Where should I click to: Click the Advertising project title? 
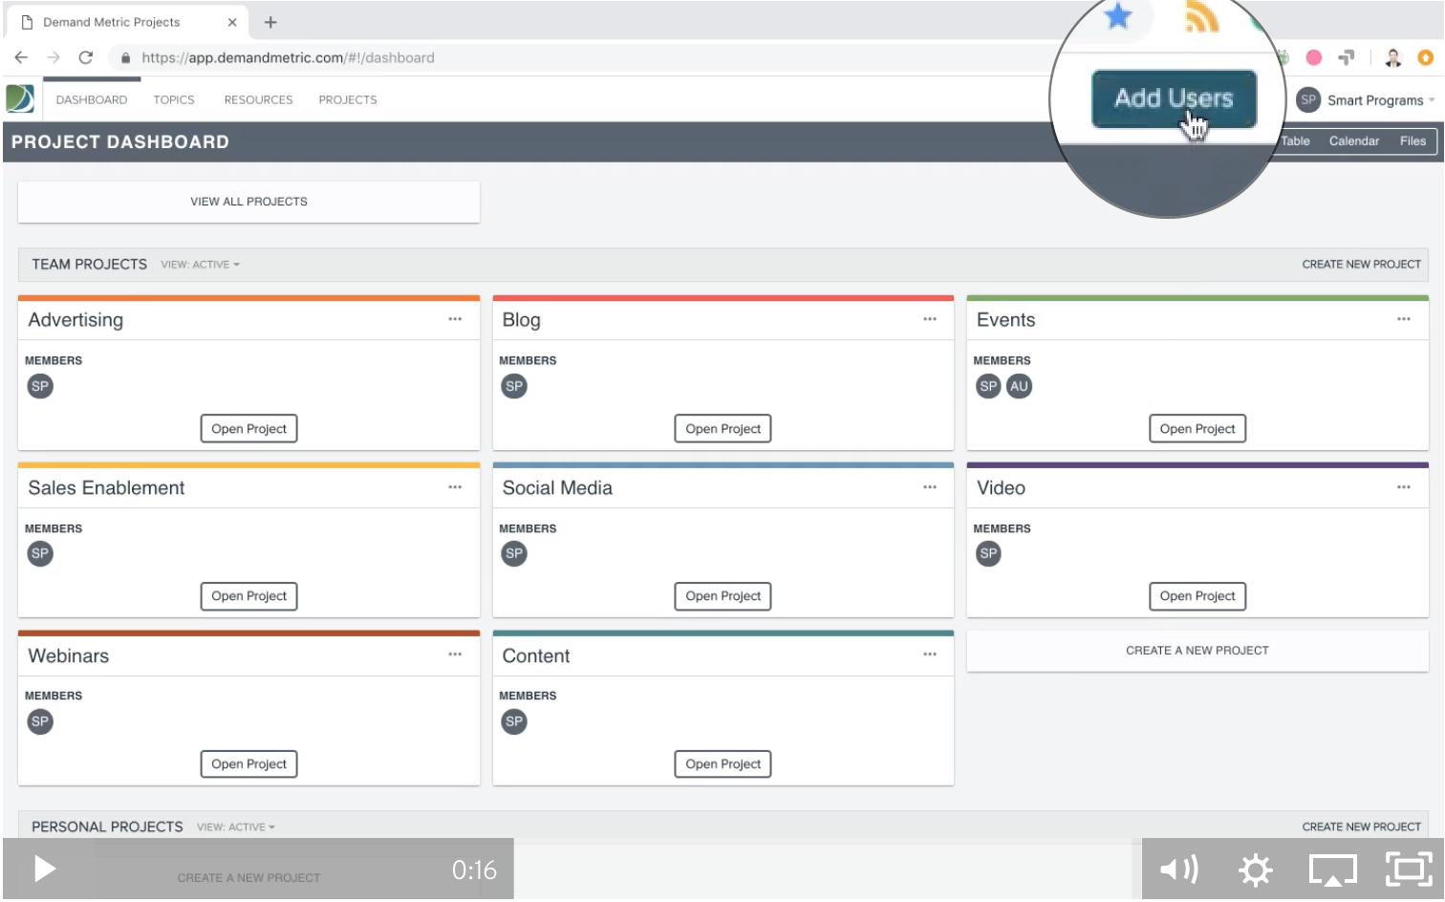pyautogui.click(x=75, y=320)
